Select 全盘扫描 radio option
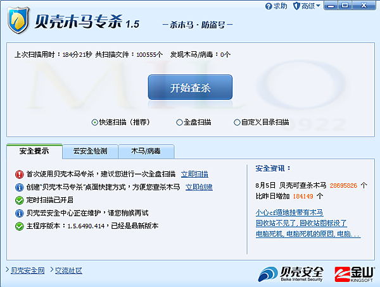 (179, 123)
